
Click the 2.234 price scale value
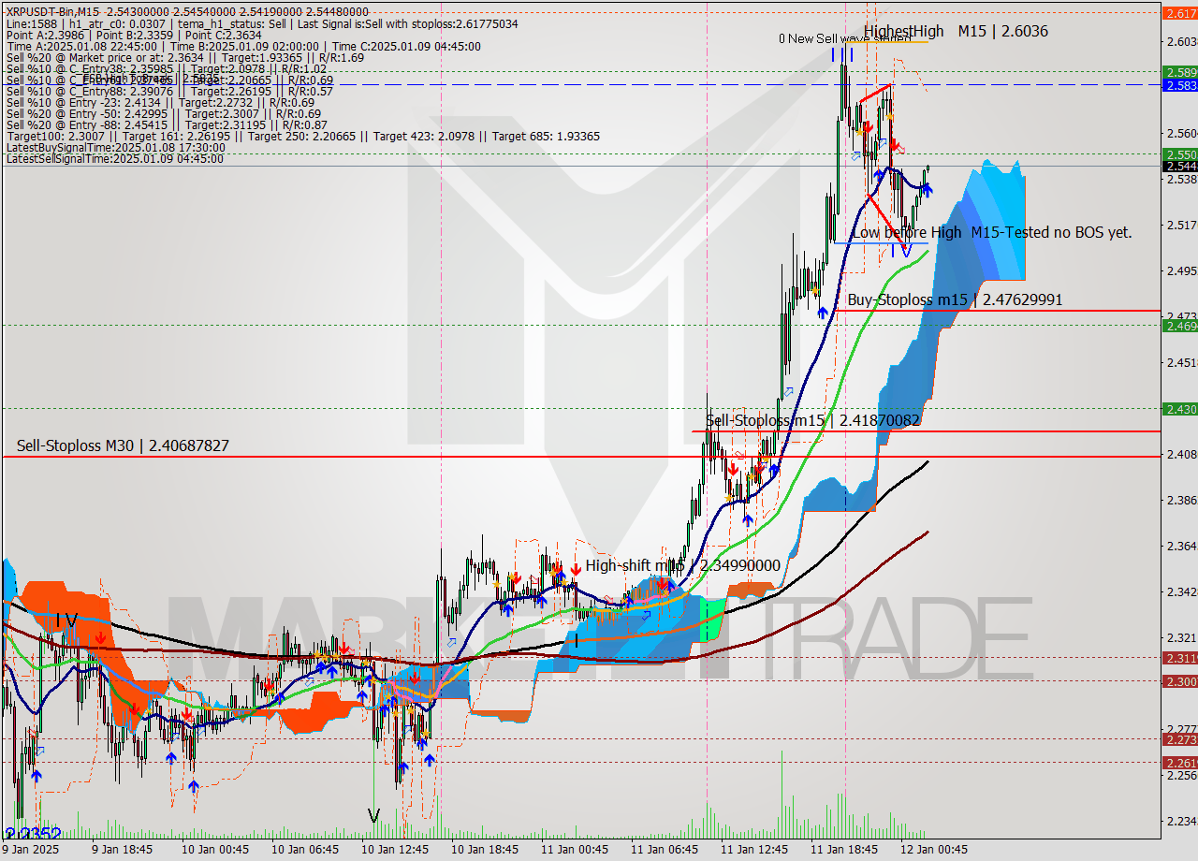click(1181, 821)
